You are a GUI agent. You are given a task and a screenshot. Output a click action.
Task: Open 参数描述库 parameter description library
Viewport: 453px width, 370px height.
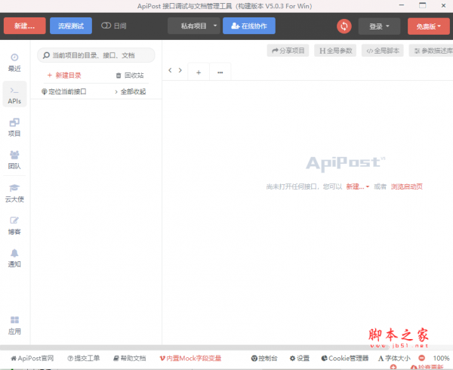(x=431, y=51)
